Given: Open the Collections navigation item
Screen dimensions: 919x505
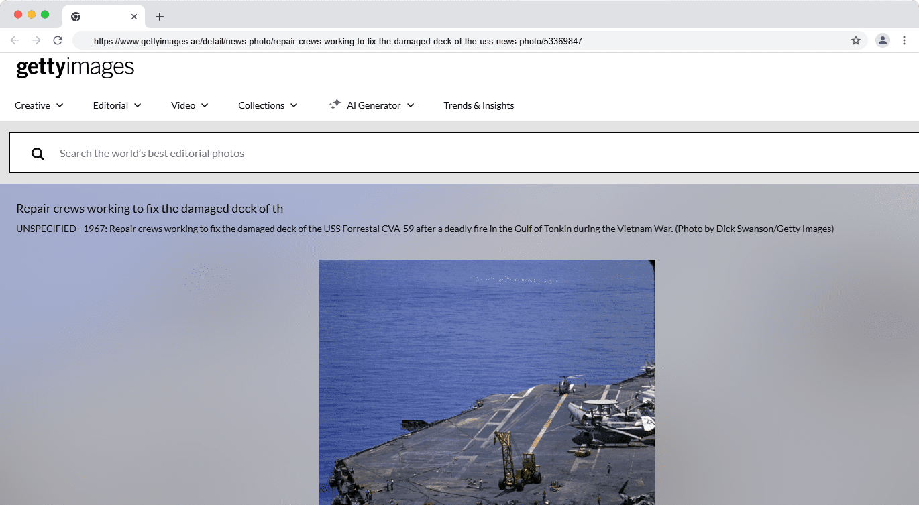Looking at the screenshot, I should click(262, 105).
